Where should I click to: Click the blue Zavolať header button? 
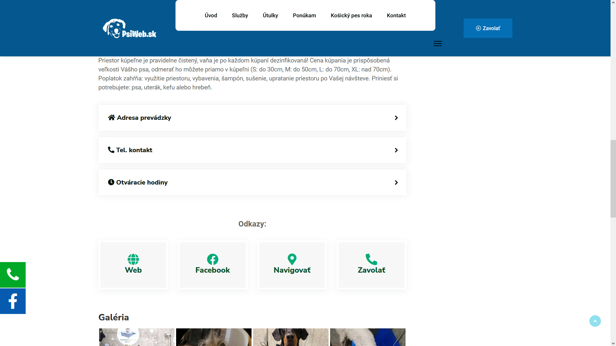[488, 28]
